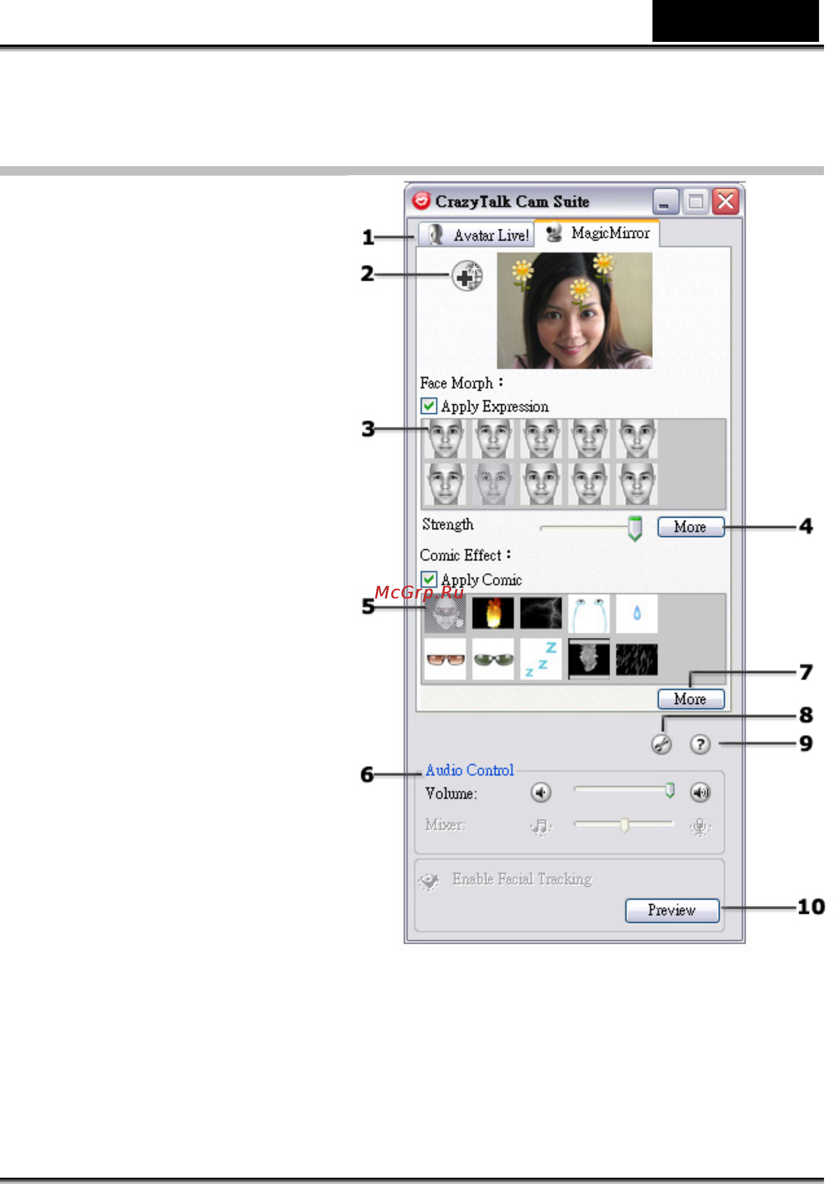Toggle the Apply Comic checkbox
The height and width of the screenshot is (1184, 833).
coord(430,580)
